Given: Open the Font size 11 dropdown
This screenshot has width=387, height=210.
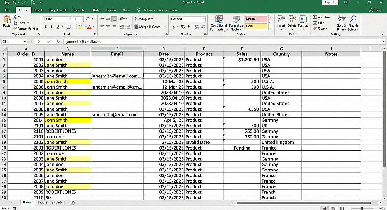Looking at the screenshot, I should point(82,19).
